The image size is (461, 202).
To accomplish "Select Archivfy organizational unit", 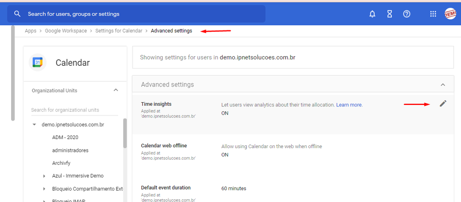I will (61, 163).
